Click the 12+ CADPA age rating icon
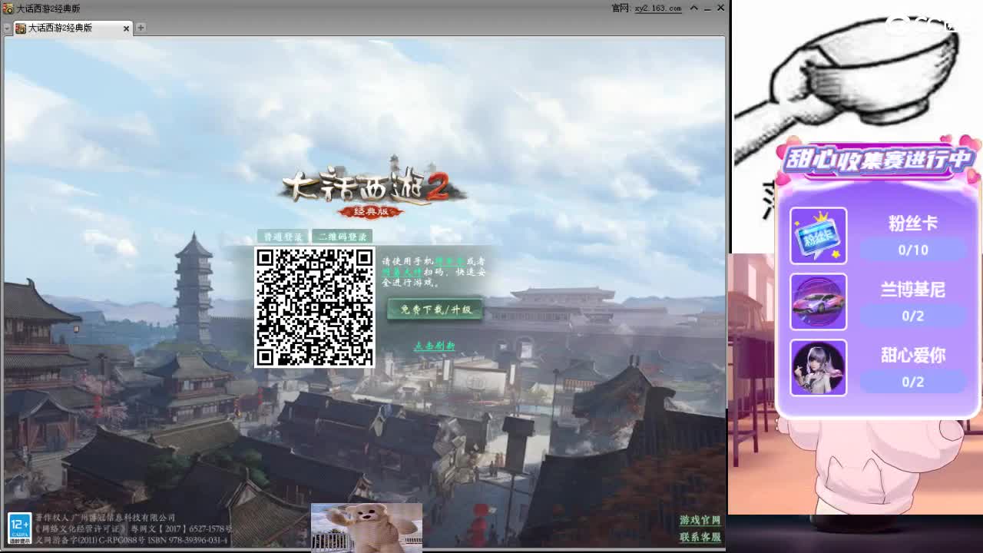 (19, 528)
